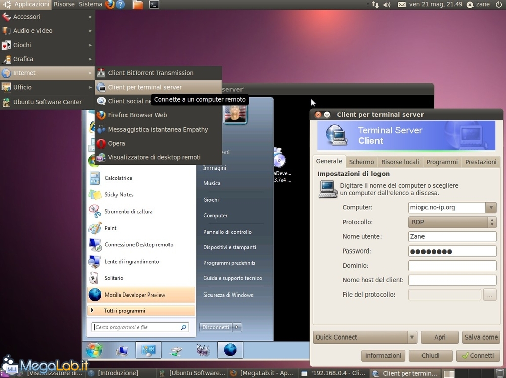Select Client per terminal server menu entry
Viewport: 506px width, 378px height.
pos(158,87)
